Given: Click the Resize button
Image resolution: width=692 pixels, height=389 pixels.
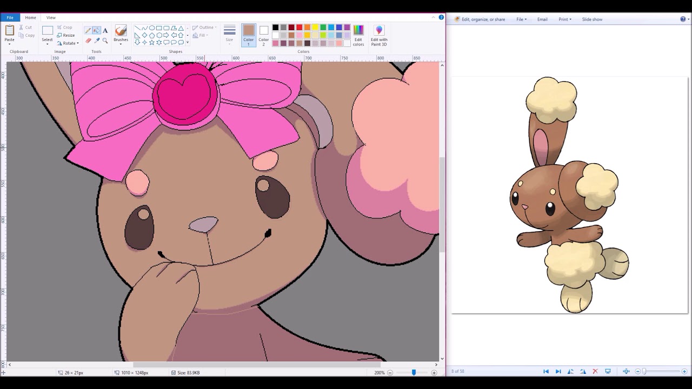Looking at the screenshot, I should click(66, 35).
